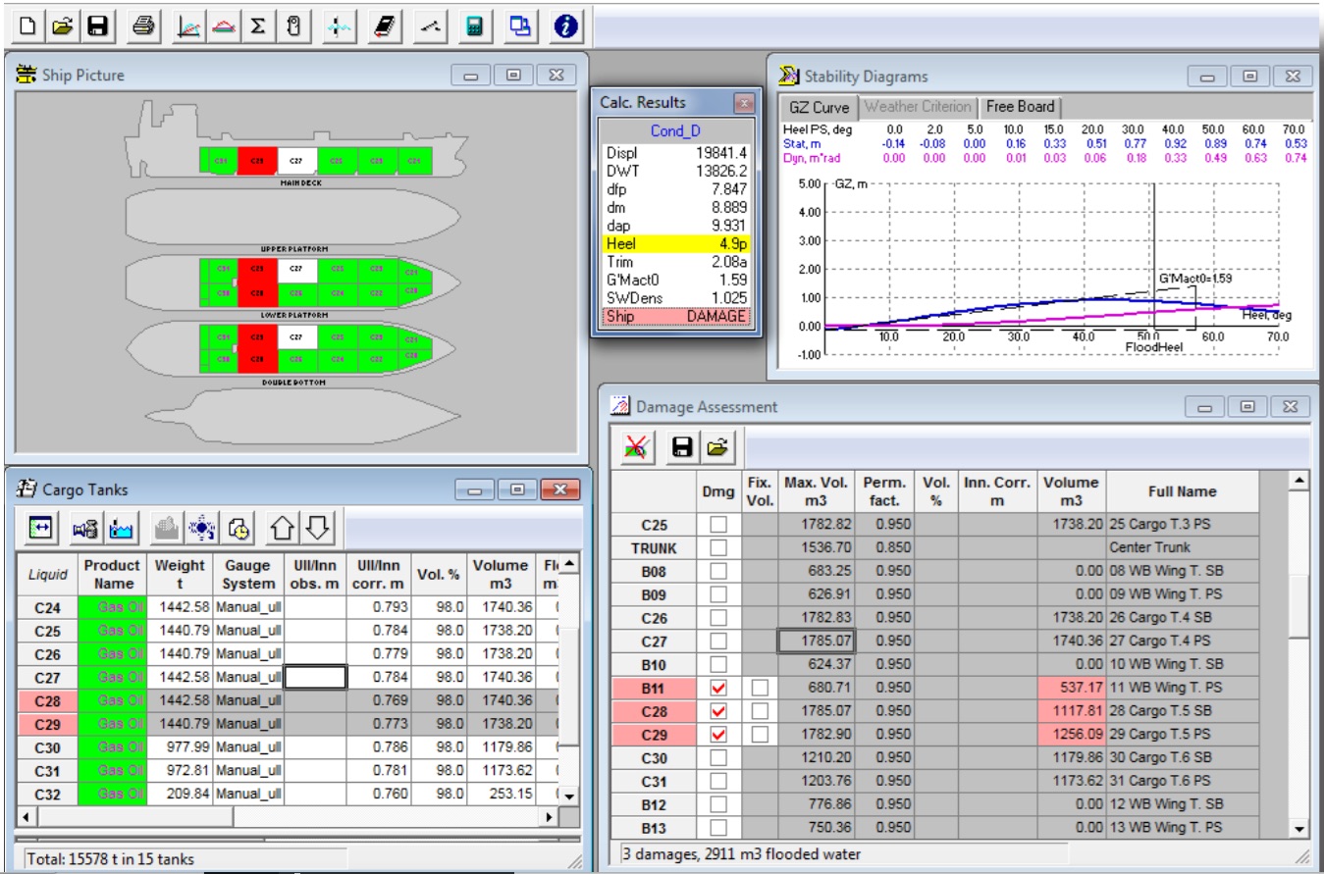
Task: Open damage case file with folder icon
Action: (x=717, y=447)
